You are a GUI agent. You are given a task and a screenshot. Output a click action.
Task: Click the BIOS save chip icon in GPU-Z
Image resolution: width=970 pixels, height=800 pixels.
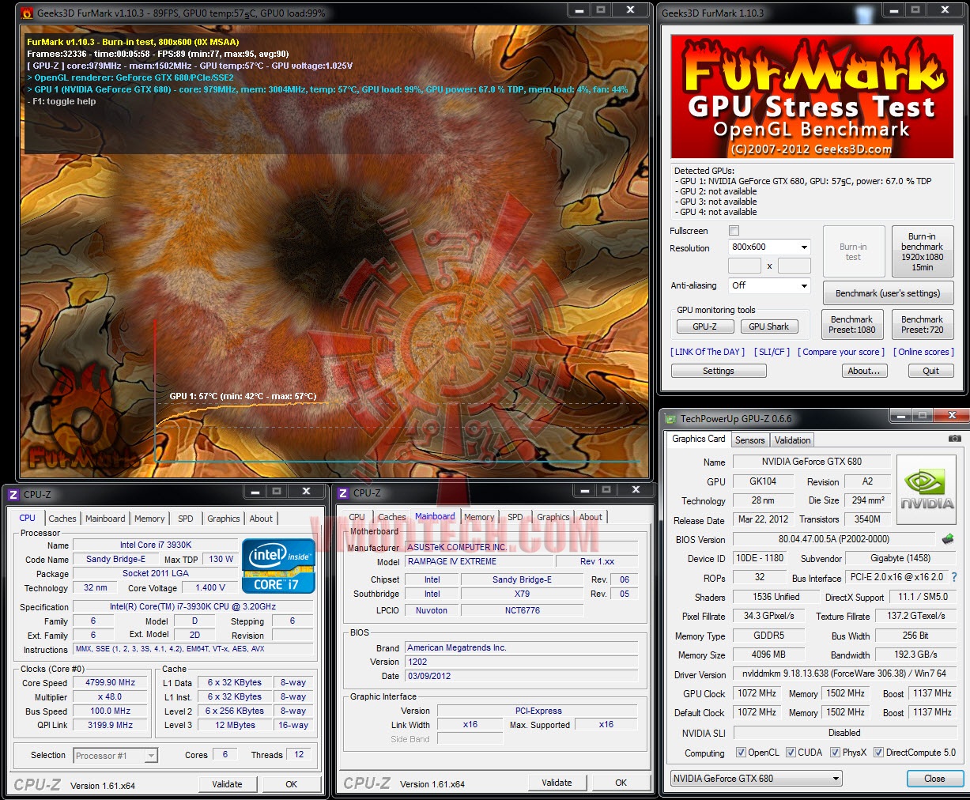[x=947, y=539]
